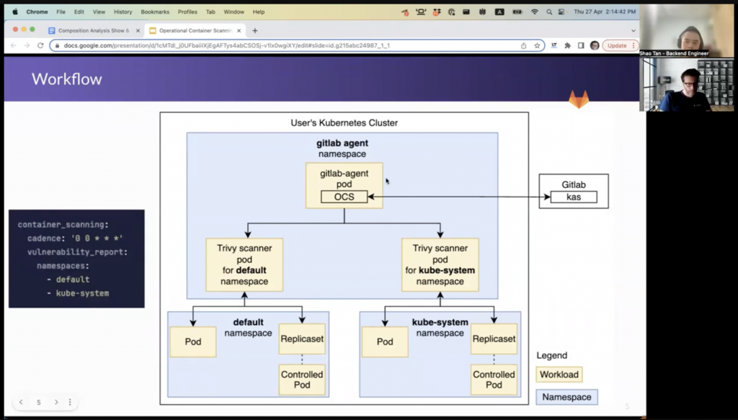This screenshot has width=738, height=420.
Task: Close the Composition Analysis Show tab
Action: [138, 30]
